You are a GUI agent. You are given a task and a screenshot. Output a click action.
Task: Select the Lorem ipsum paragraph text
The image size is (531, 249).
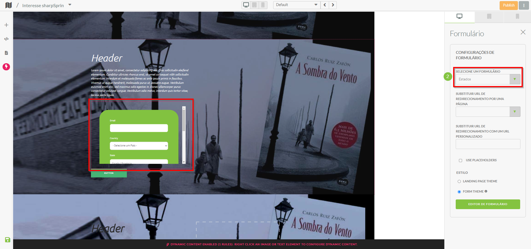pyautogui.click(x=140, y=83)
